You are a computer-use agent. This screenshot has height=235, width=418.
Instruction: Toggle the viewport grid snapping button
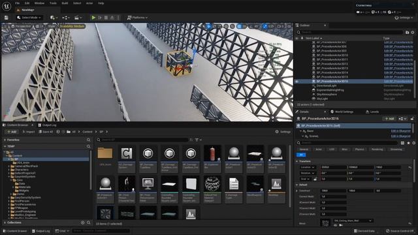click(240, 26)
